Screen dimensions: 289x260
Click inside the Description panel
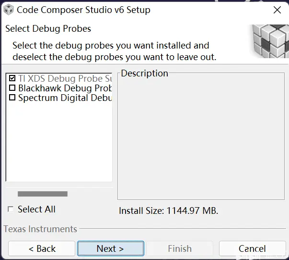pos(201,137)
